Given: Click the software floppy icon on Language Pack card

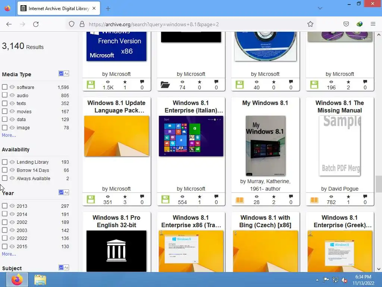Looking at the screenshot, I should (91, 200).
